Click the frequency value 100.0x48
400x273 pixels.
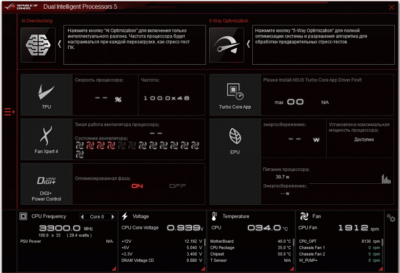point(167,98)
